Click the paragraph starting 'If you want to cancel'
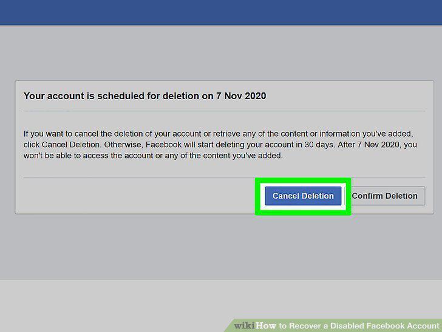442x332 pixels. coord(220,145)
